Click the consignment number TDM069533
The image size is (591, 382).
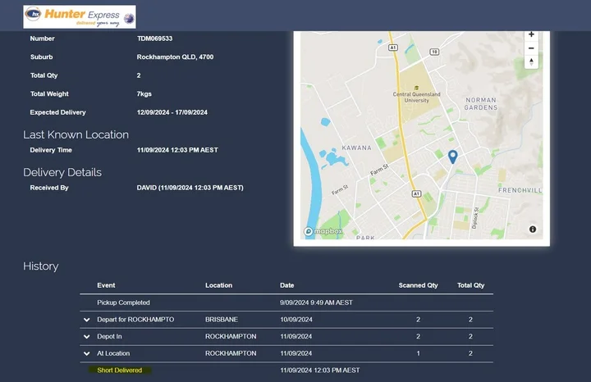(x=154, y=39)
